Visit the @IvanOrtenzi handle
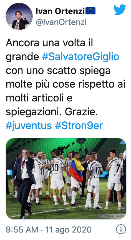Viewport: 131px width, 240px height. 61,22
